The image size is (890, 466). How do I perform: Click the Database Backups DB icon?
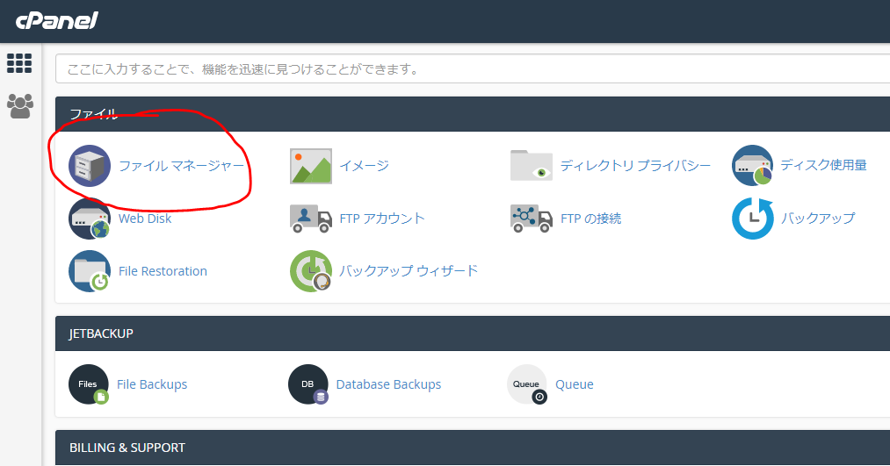click(308, 384)
